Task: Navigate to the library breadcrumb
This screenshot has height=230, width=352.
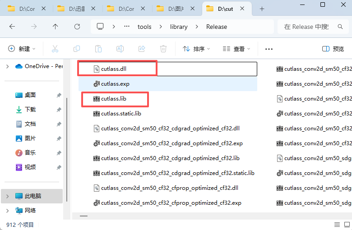Action: [x=179, y=27]
